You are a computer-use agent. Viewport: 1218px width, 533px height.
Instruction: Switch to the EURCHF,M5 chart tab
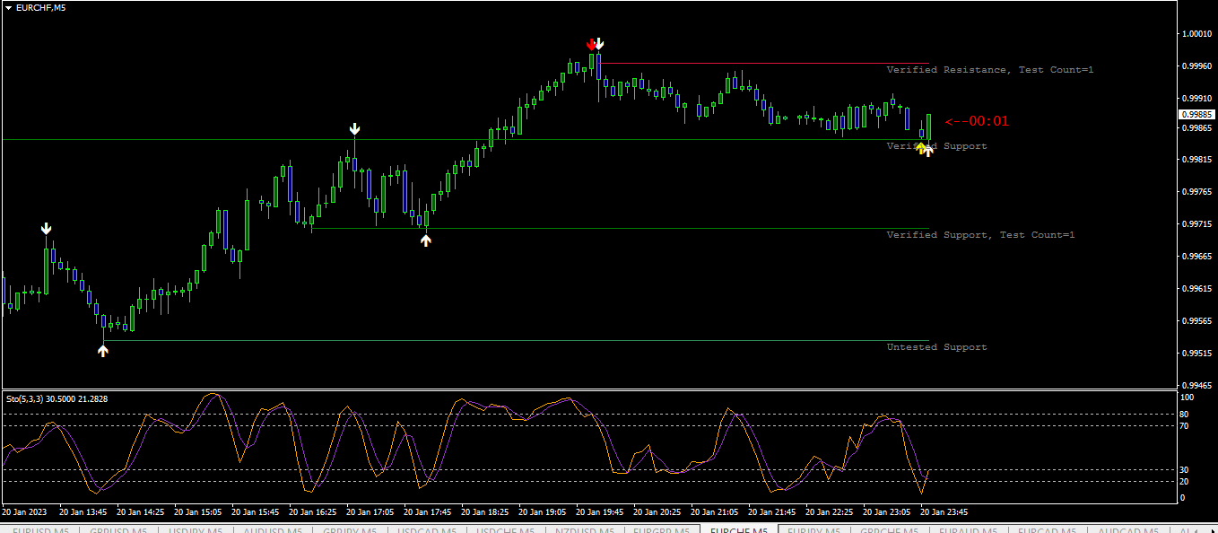(739, 531)
